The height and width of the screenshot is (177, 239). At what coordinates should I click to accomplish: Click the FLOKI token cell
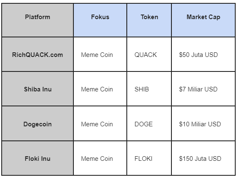pos(149,158)
